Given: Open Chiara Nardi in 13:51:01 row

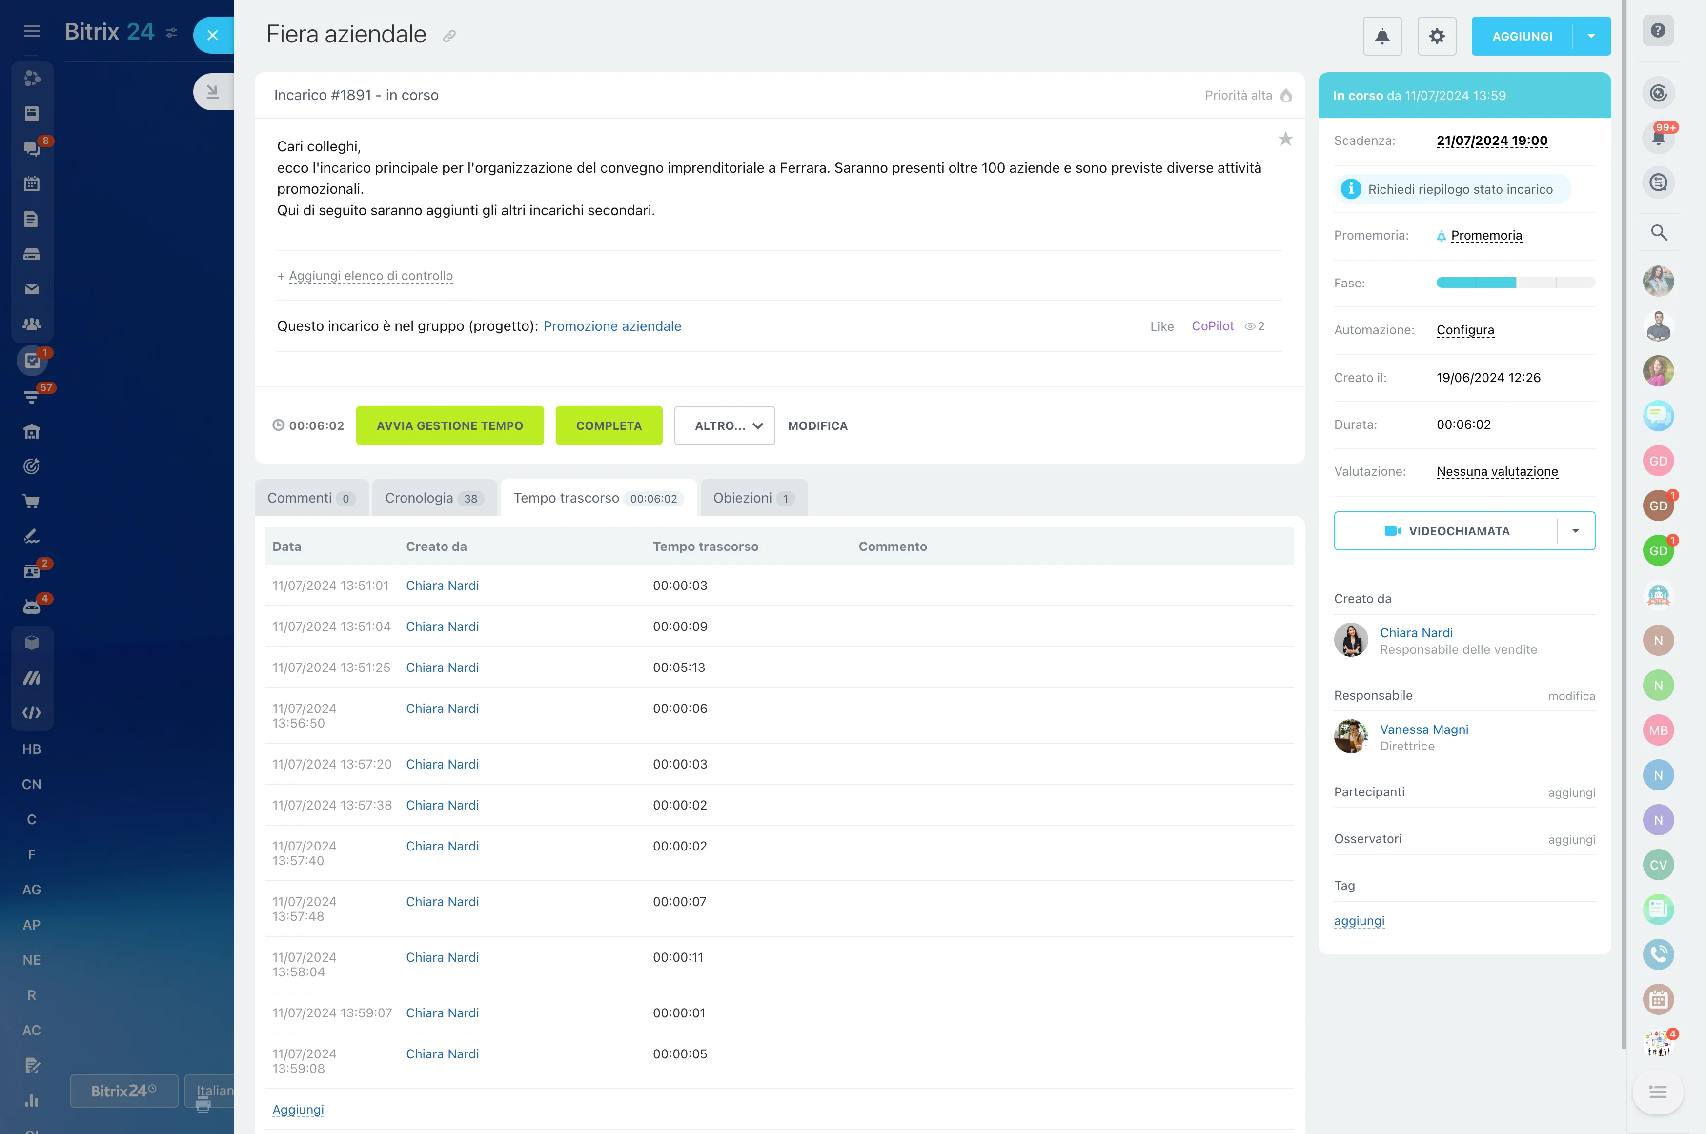Looking at the screenshot, I should [443, 586].
